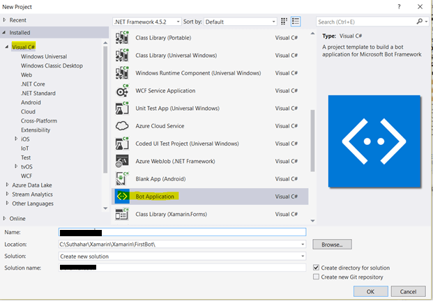Open the Location path dropdown
Screen dimensions: 433x301
[303, 244]
